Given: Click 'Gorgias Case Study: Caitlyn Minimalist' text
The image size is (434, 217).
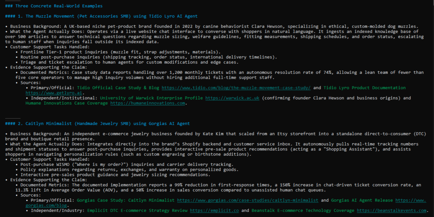Looking at the screenshot, I should [125, 200].
